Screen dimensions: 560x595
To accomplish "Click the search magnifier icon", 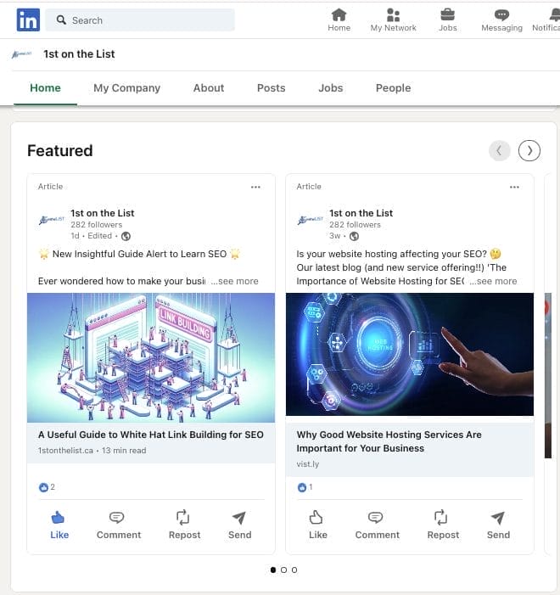I will click(61, 20).
